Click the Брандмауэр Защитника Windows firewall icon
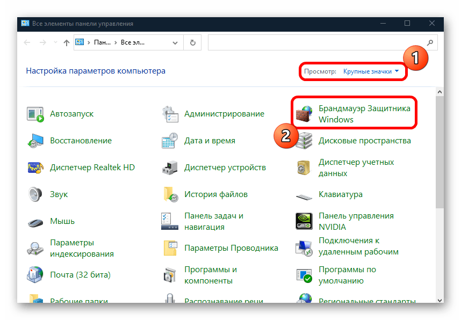 tap(304, 114)
